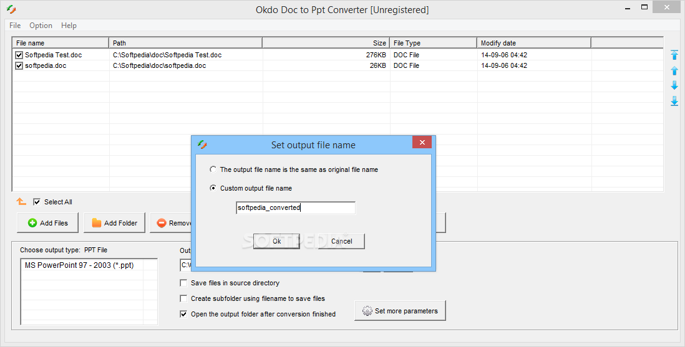
Task: Click path C:\Softpedia\doc\Softpedia Test.doc
Action: [x=167, y=55]
